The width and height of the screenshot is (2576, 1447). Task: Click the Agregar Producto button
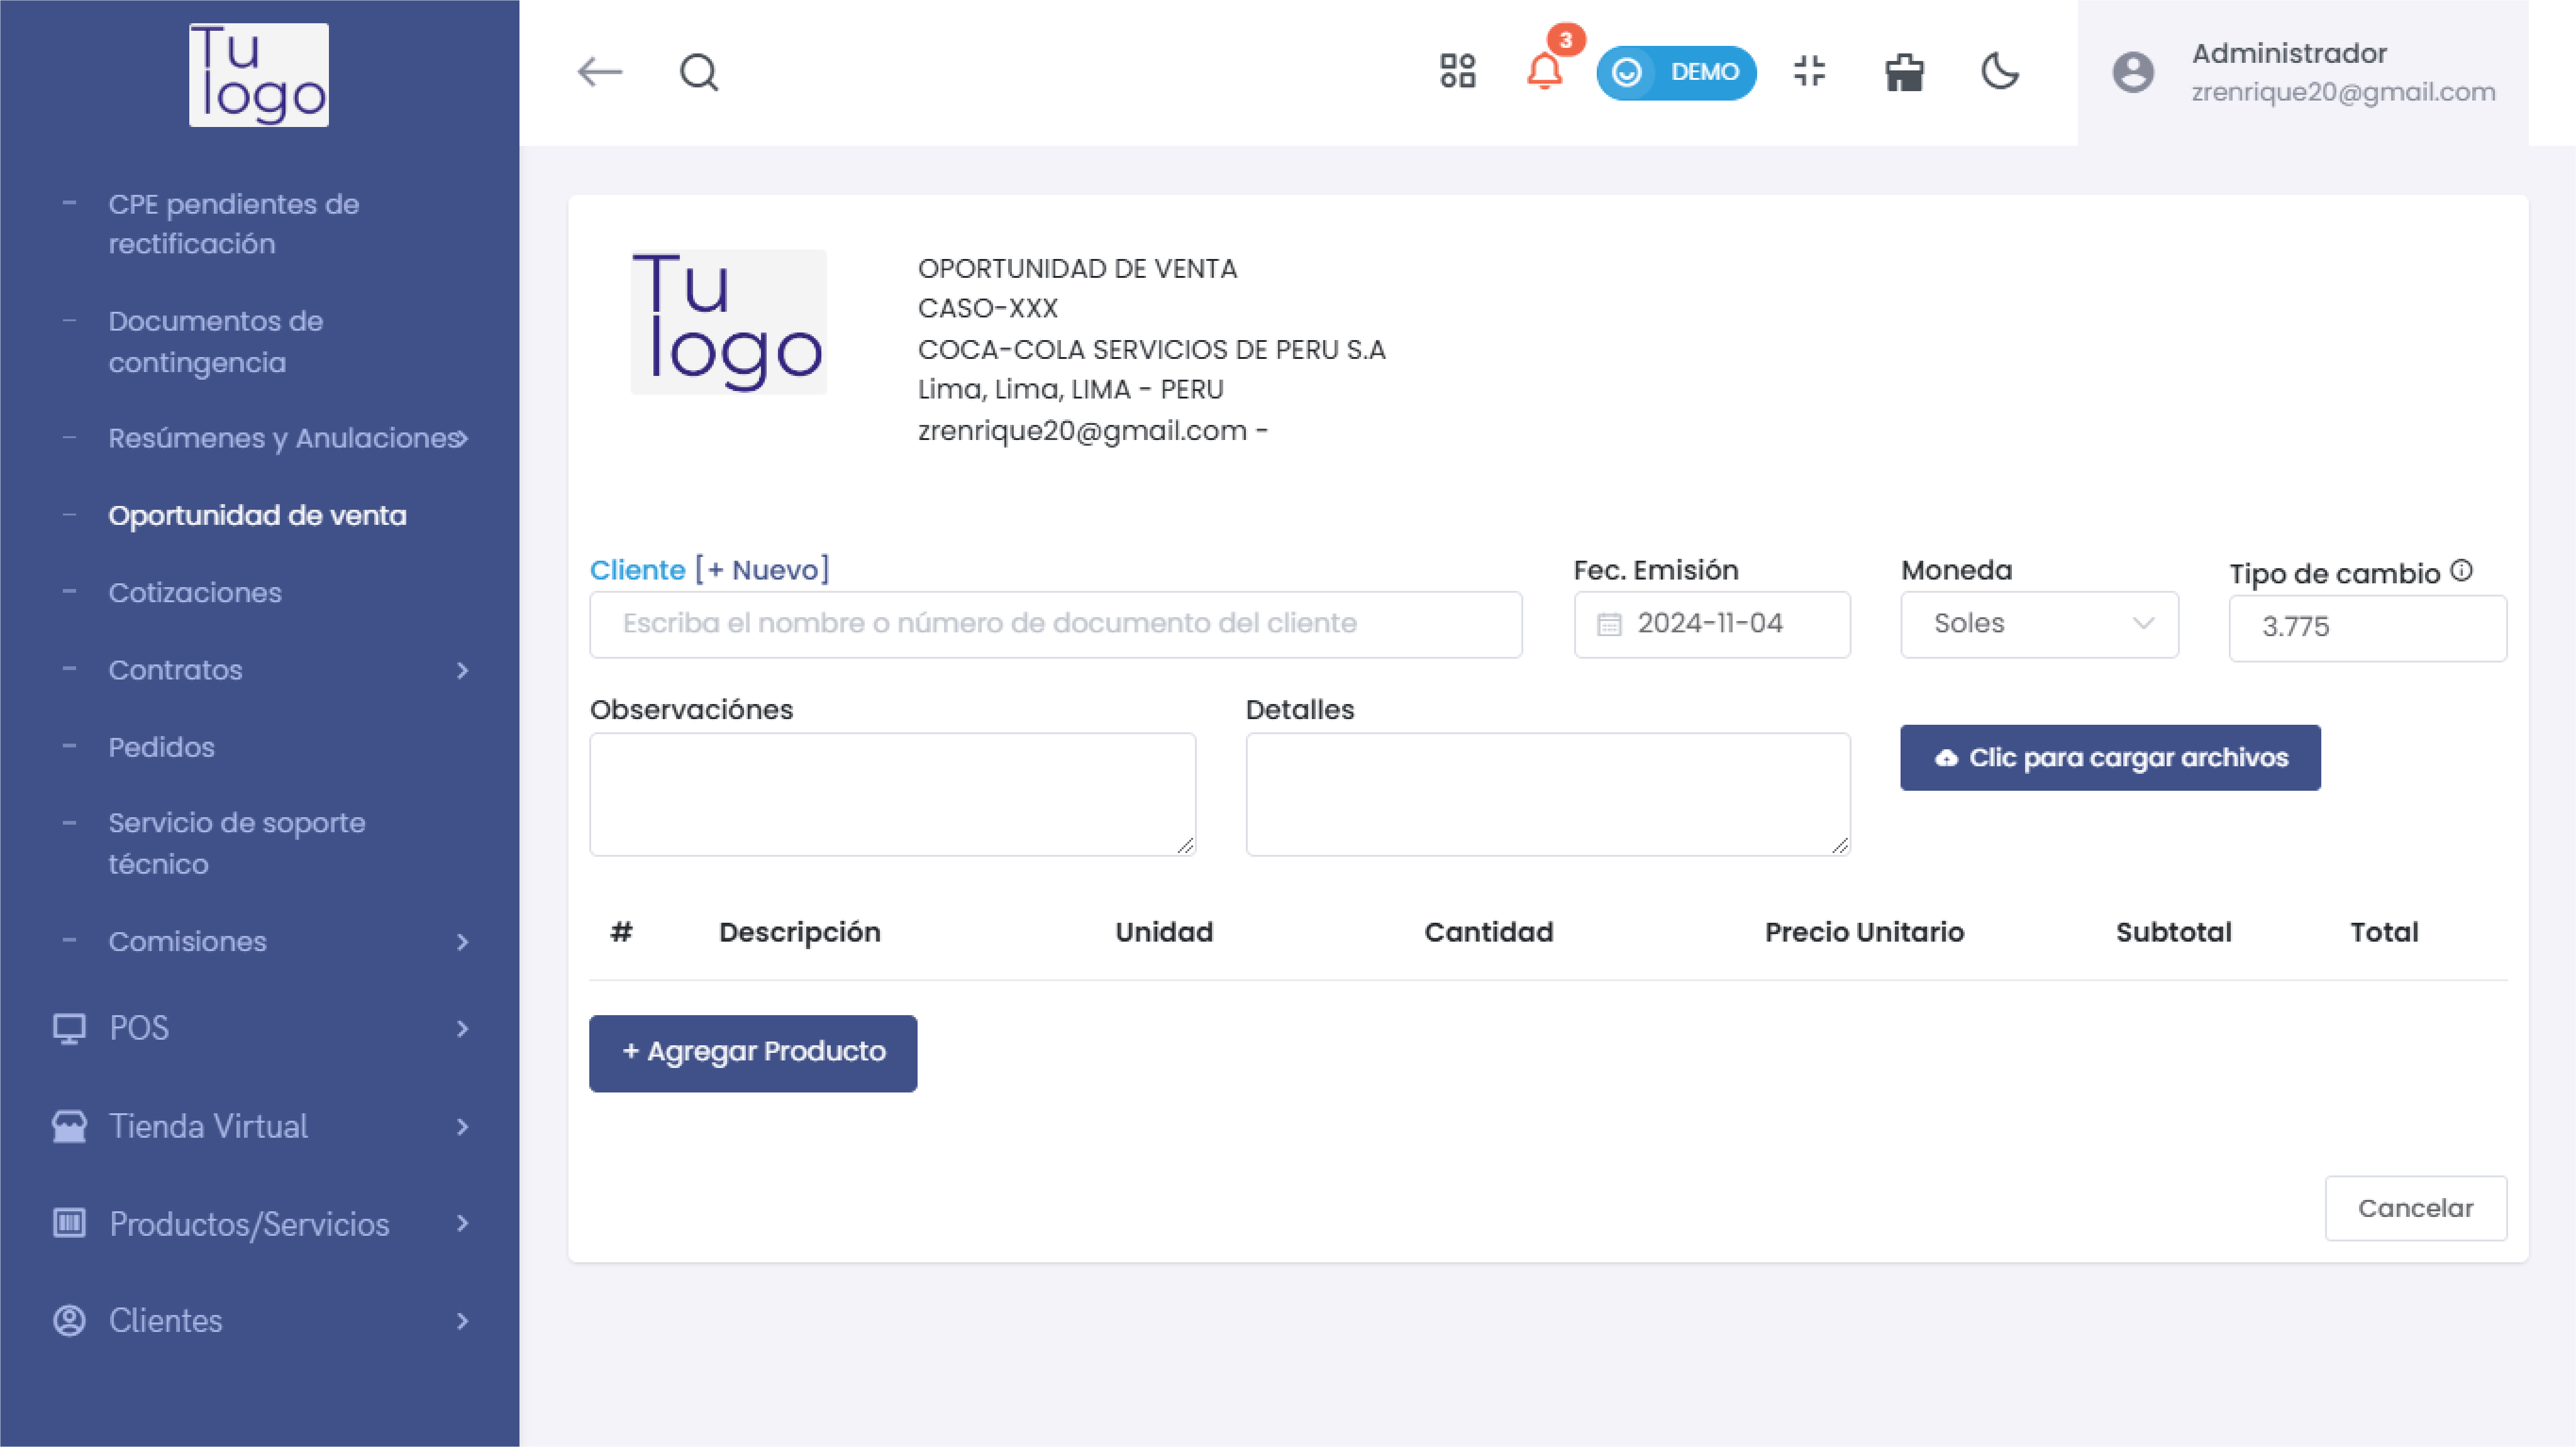coord(752,1052)
